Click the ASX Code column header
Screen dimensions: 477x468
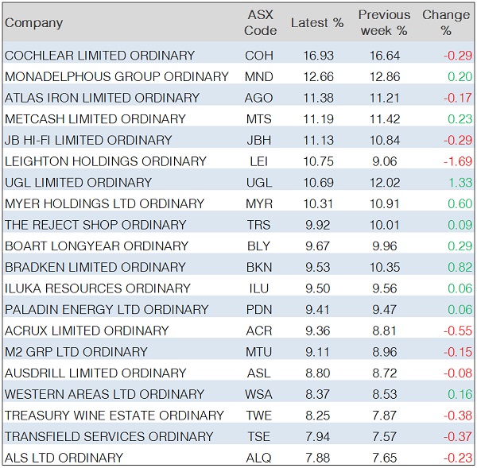(260, 23)
